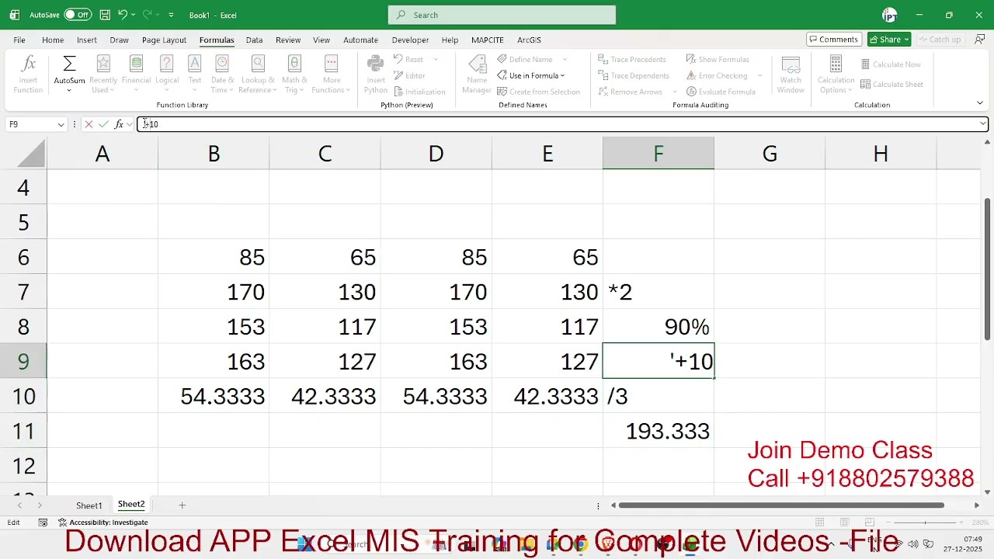Switch to the Developer tab
The height and width of the screenshot is (559, 994).
tap(410, 40)
